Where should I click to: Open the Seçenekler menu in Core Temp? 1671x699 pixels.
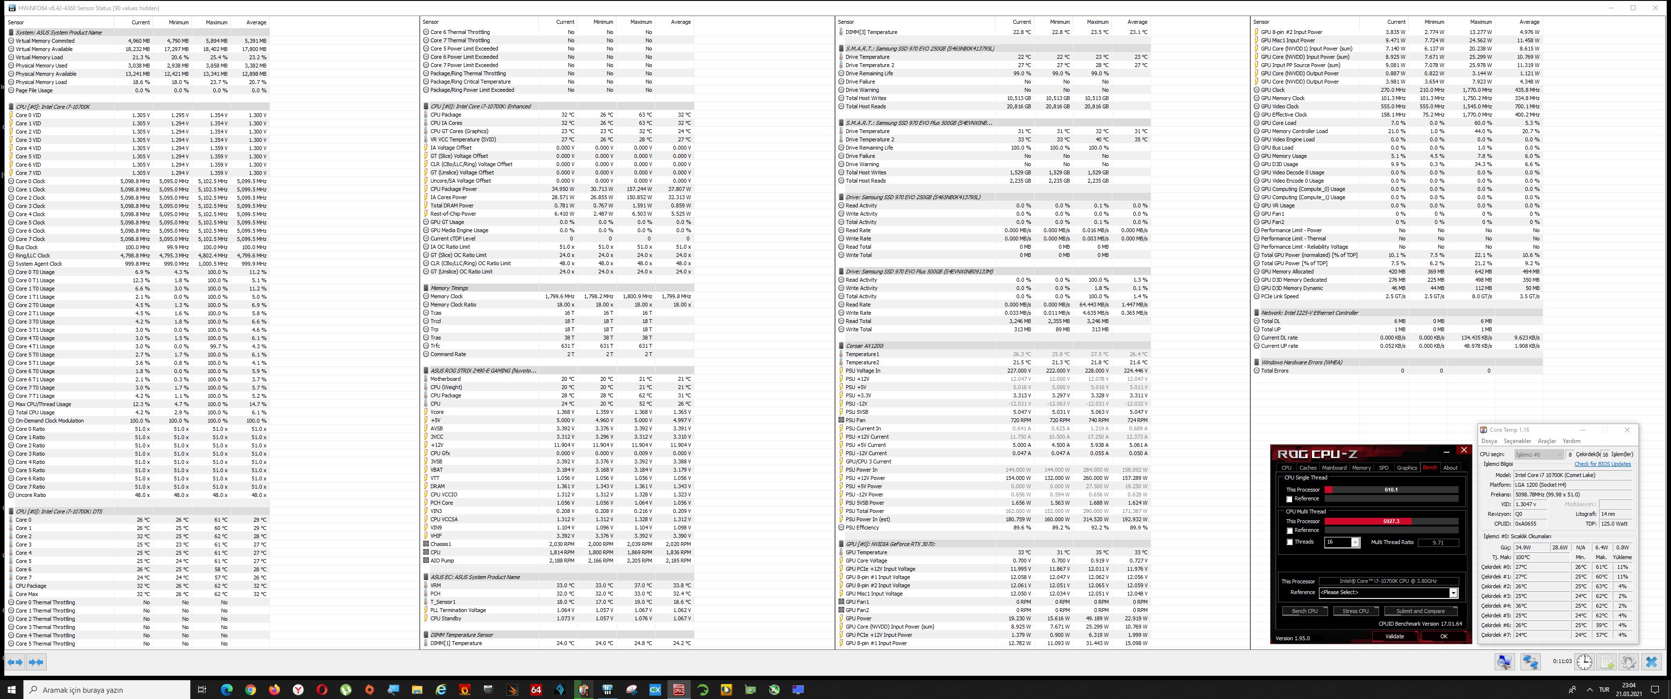point(1518,441)
